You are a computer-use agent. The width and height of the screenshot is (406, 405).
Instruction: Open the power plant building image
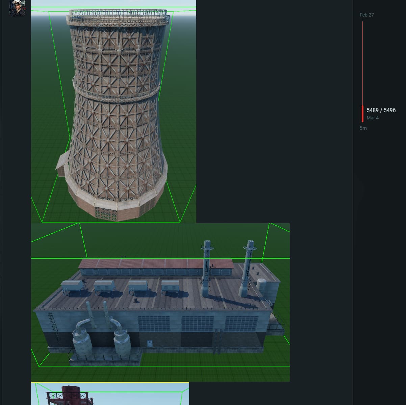point(160,302)
